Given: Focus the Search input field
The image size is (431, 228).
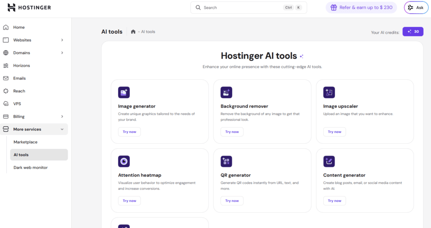Looking at the screenshot, I should [248, 7].
